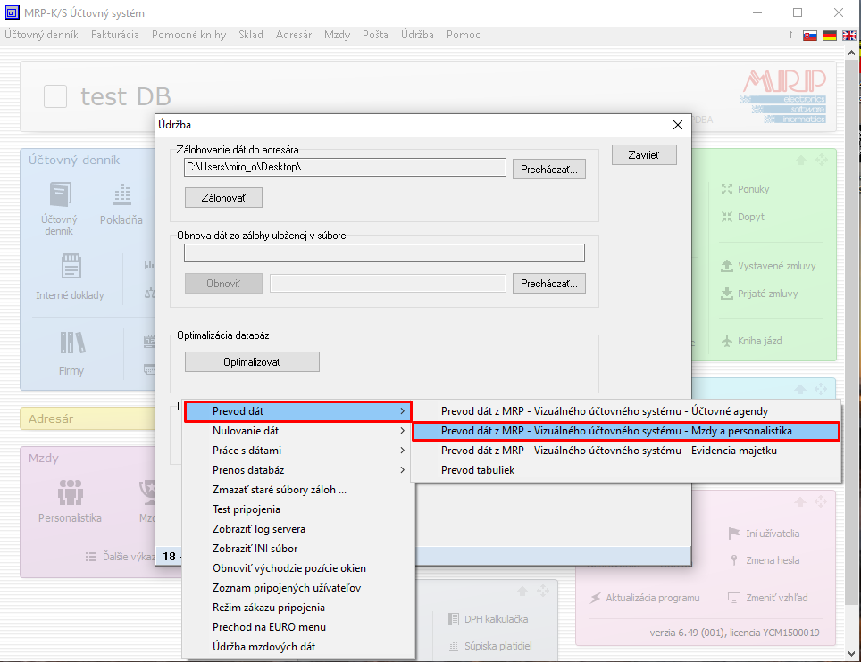The height and width of the screenshot is (662, 861).
Task: Choose Prevod dát - Mzdy a personalistika
Action: click(x=626, y=431)
